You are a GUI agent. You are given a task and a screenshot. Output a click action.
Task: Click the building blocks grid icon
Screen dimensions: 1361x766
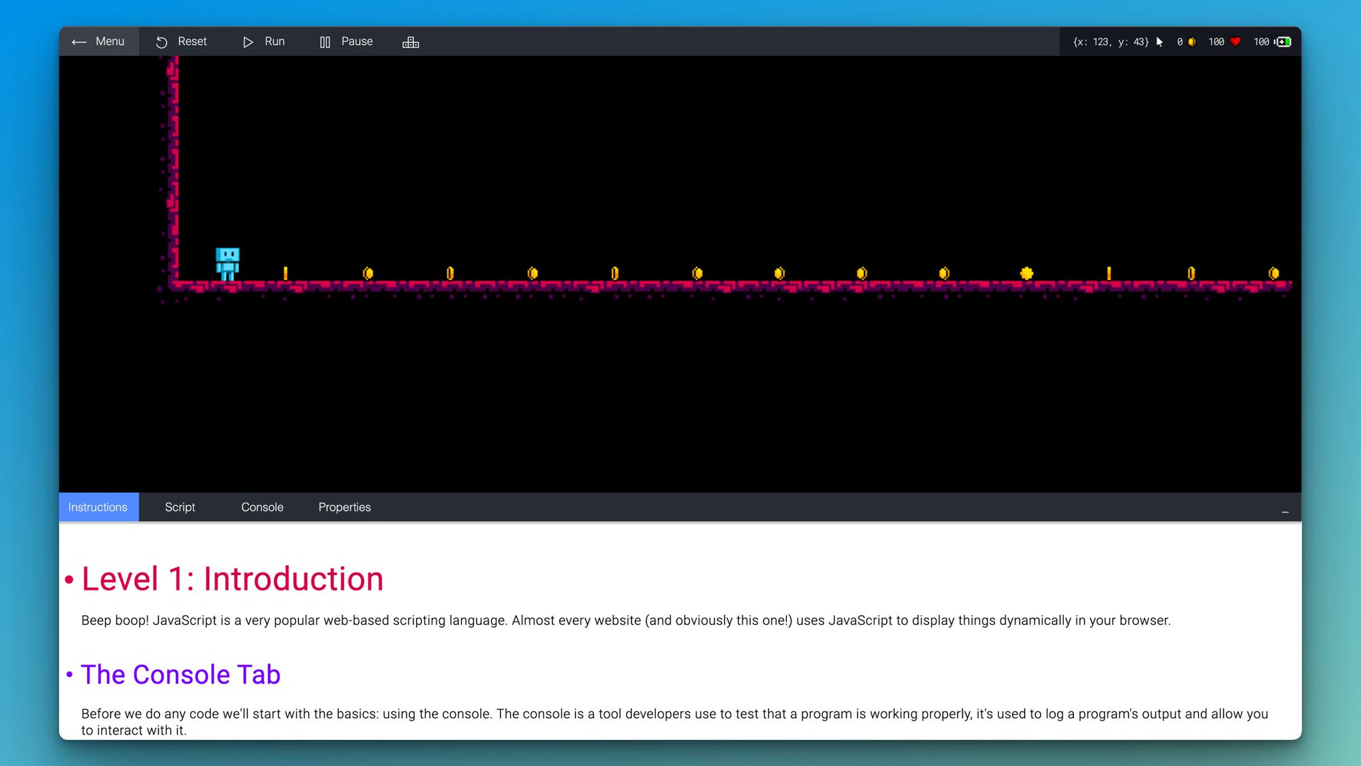click(x=411, y=42)
